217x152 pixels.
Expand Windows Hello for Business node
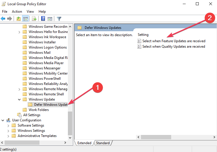coord(19,32)
